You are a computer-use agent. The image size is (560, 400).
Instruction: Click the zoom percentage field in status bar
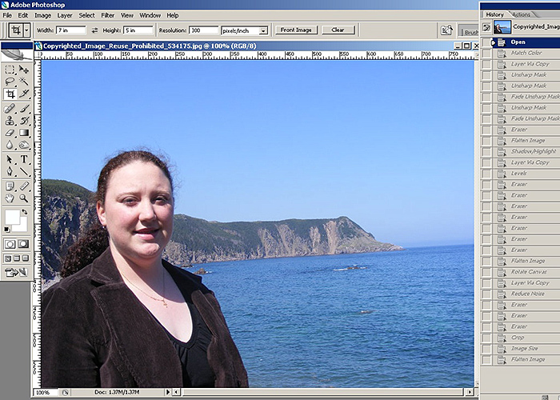(45, 393)
